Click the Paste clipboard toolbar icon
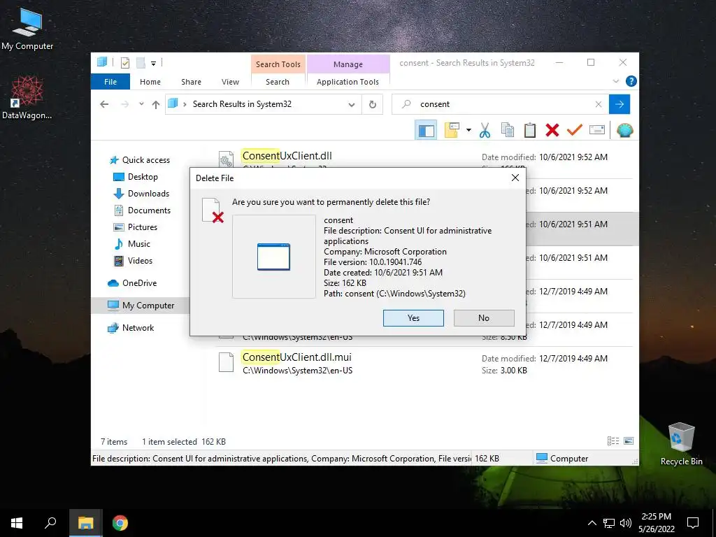This screenshot has width=716, height=537. coord(530,131)
